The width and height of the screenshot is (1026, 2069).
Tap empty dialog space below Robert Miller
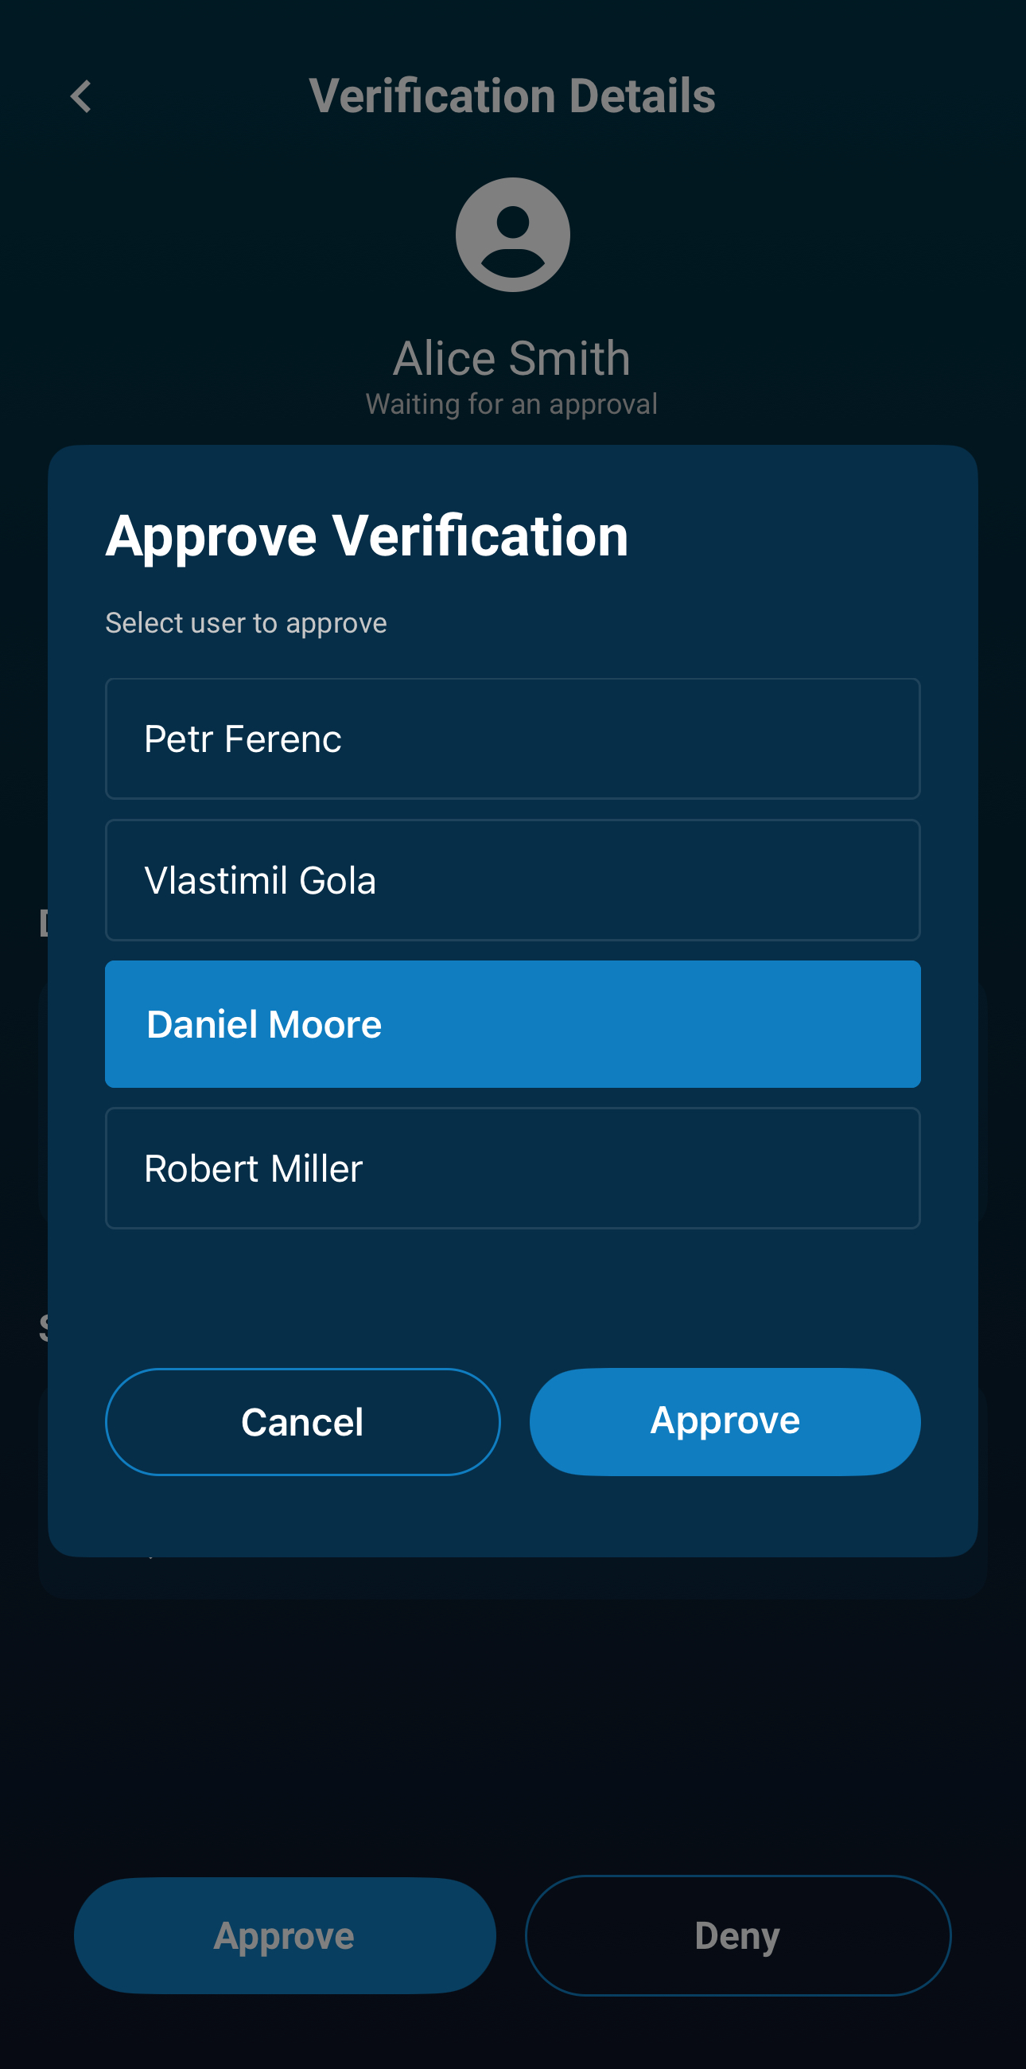[x=512, y=1293]
